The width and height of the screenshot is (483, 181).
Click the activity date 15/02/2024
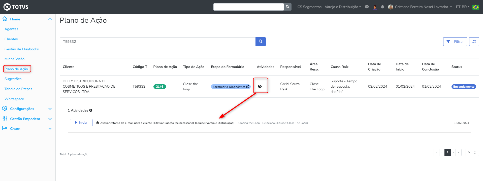point(462,123)
